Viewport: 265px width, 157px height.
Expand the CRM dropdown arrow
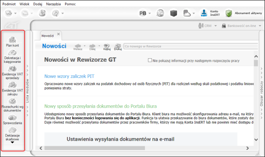pos(215,26)
